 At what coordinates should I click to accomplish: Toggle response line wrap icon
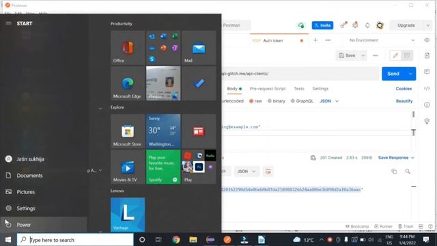[x=268, y=172]
